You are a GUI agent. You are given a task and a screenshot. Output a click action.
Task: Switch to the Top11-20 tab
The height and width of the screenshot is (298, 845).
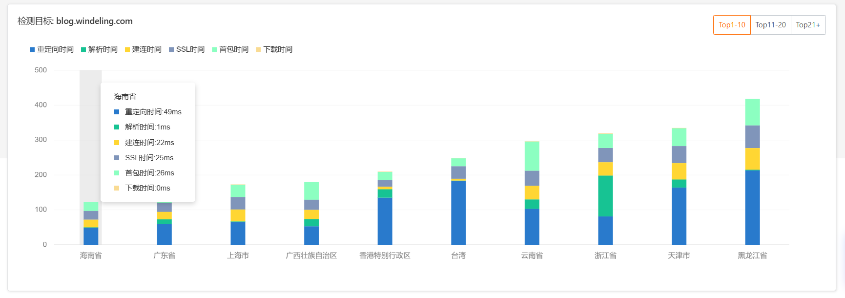(770, 25)
